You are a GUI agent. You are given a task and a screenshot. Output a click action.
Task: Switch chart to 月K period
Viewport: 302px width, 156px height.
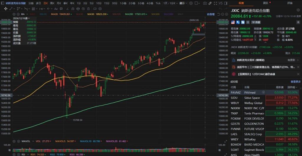click(59, 3)
